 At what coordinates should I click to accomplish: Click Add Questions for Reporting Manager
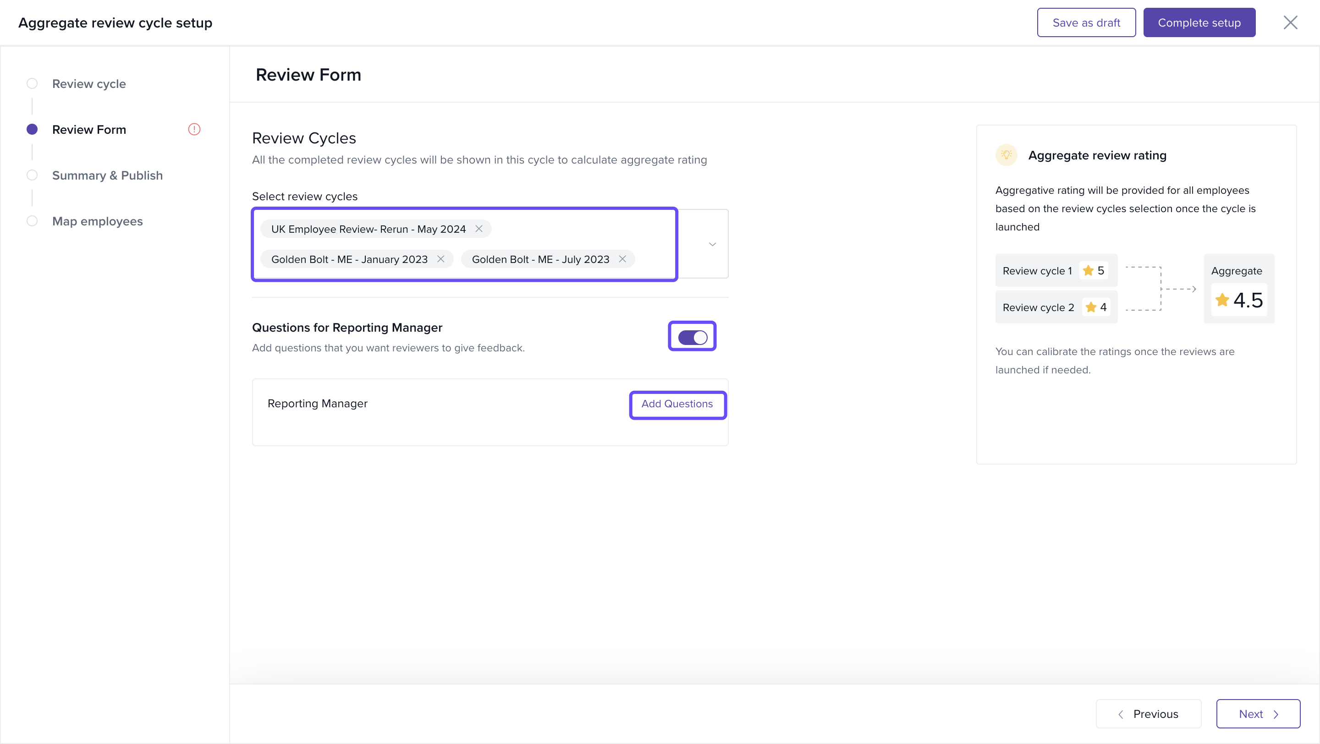(x=676, y=404)
